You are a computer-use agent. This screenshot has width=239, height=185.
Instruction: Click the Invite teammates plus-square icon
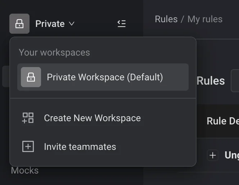coord(28,147)
